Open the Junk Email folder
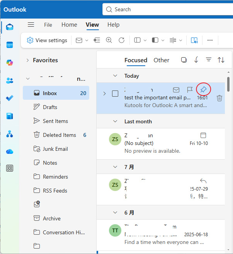 pos(56,149)
